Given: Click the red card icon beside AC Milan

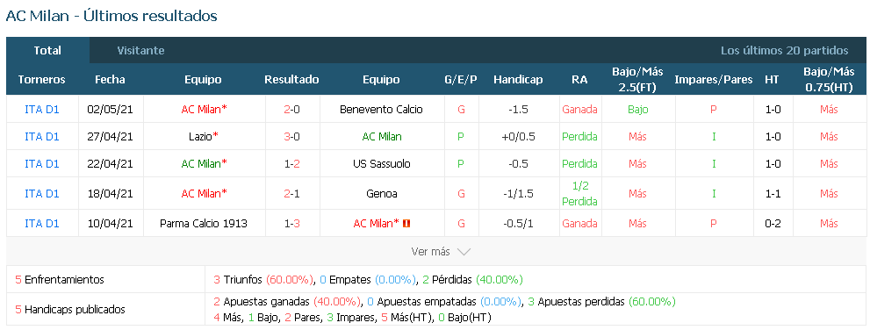Looking at the screenshot, I should point(406,224).
